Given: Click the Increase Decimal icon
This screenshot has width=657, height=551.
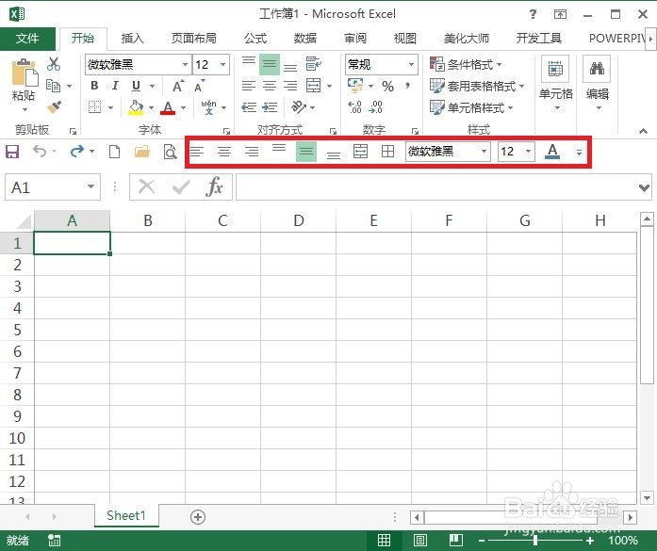Looking at the screenshot, I should point(354,107).
